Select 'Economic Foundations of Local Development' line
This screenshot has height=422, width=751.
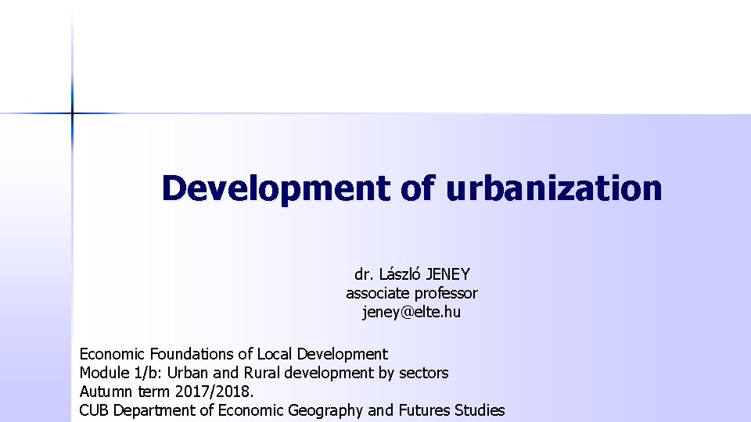(234, 354)
